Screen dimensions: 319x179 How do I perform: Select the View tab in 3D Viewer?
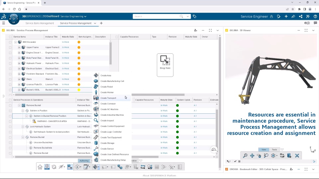(x=264, y=149)
